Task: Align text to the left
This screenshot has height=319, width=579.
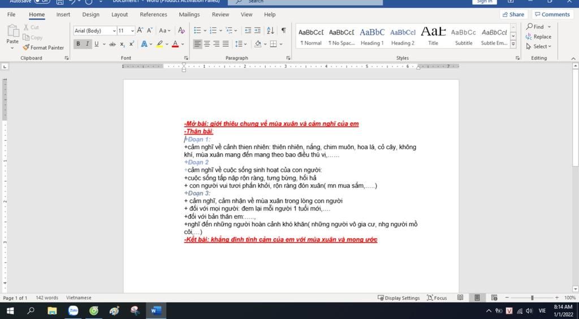Action: 197,44
